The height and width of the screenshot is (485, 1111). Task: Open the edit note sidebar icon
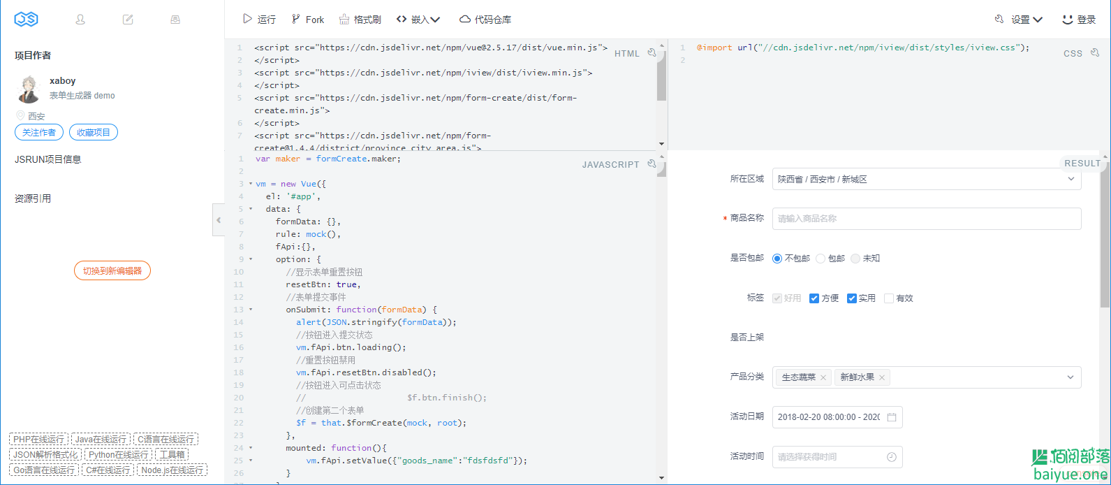click(x=128, y=20)
